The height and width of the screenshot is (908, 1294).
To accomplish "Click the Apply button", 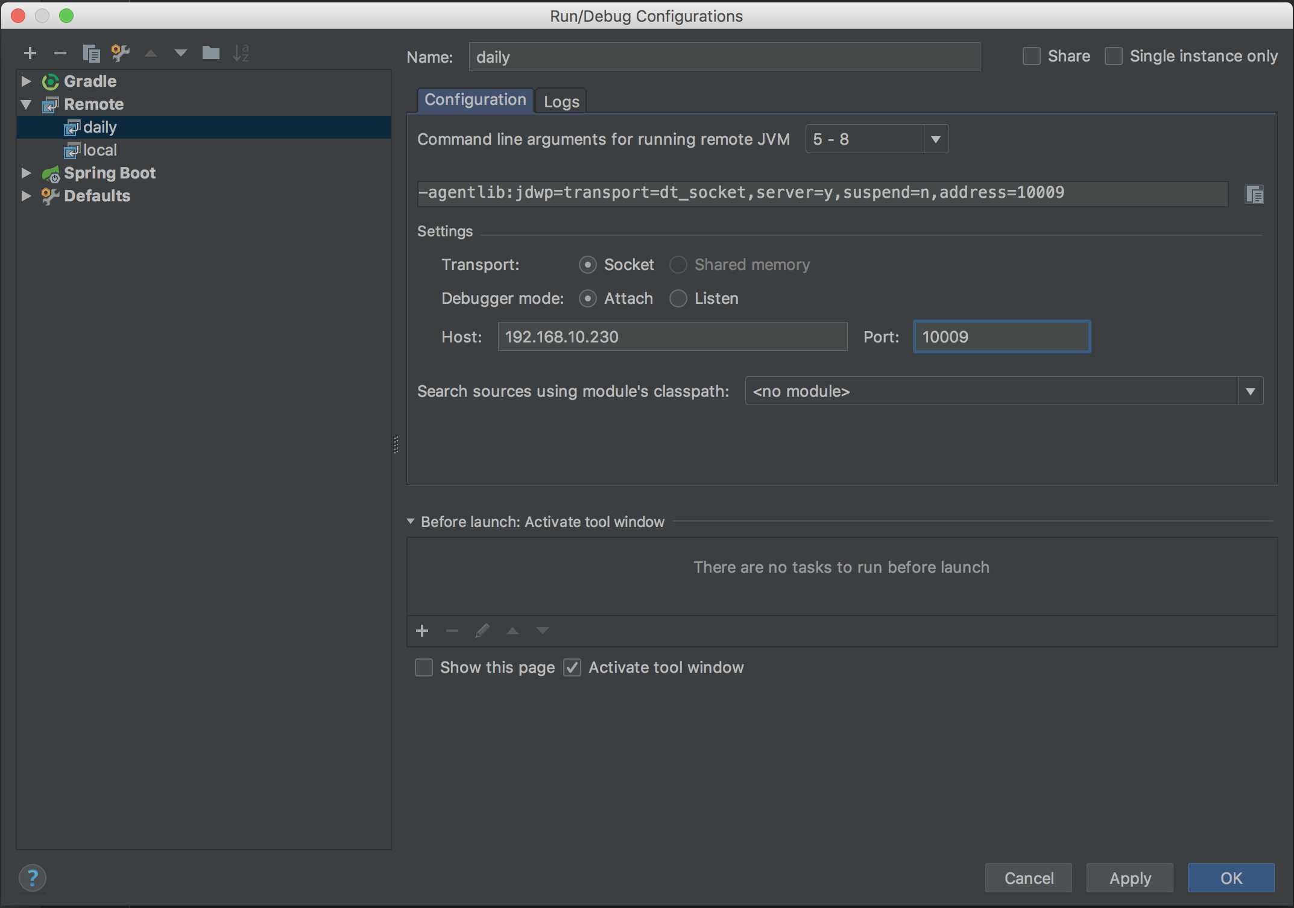I will 1130,877.
